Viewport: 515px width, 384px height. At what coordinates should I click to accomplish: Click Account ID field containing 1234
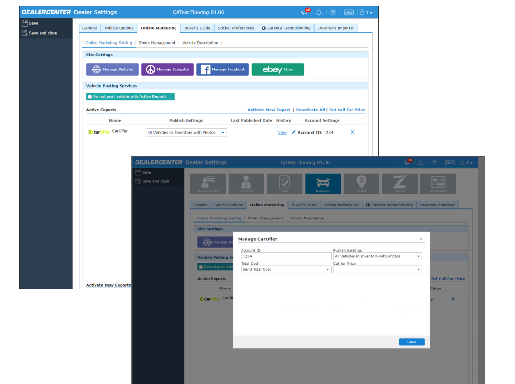(x=286, y=256)
